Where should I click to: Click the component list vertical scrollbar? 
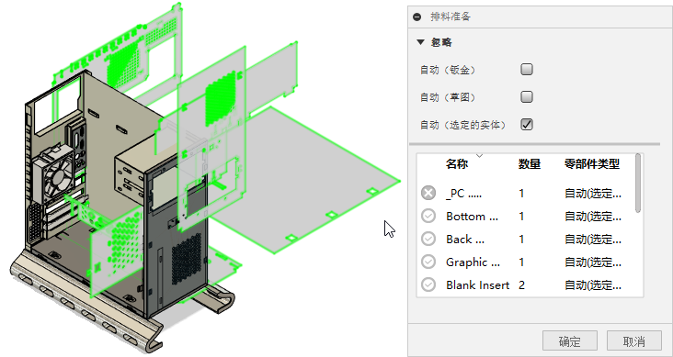638,183
